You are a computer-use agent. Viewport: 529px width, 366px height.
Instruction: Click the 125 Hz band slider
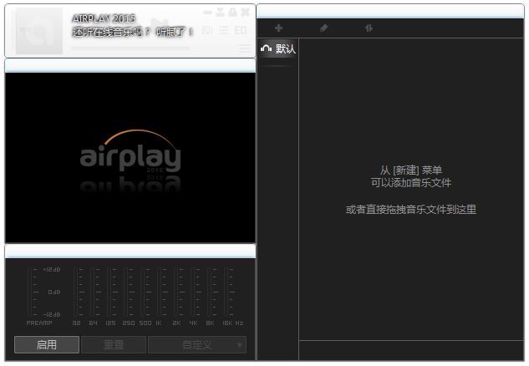click(x=109, y=292)
